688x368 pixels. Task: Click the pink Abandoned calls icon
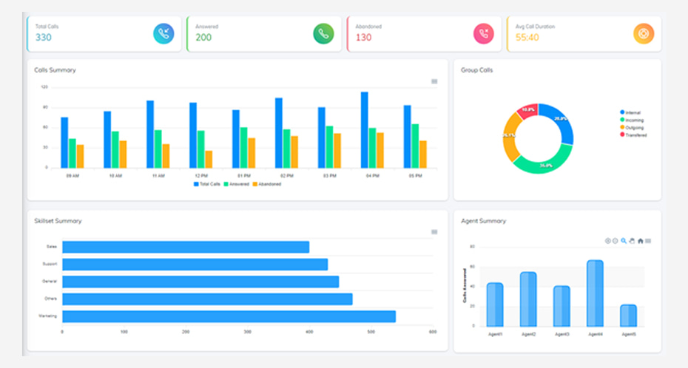pyautogui.click(x=484, y=34)
